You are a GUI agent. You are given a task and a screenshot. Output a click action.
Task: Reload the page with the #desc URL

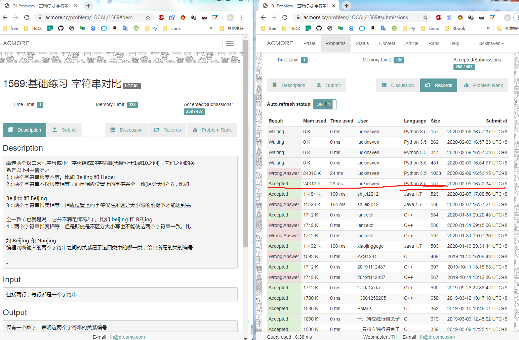[x=27, y=17]
